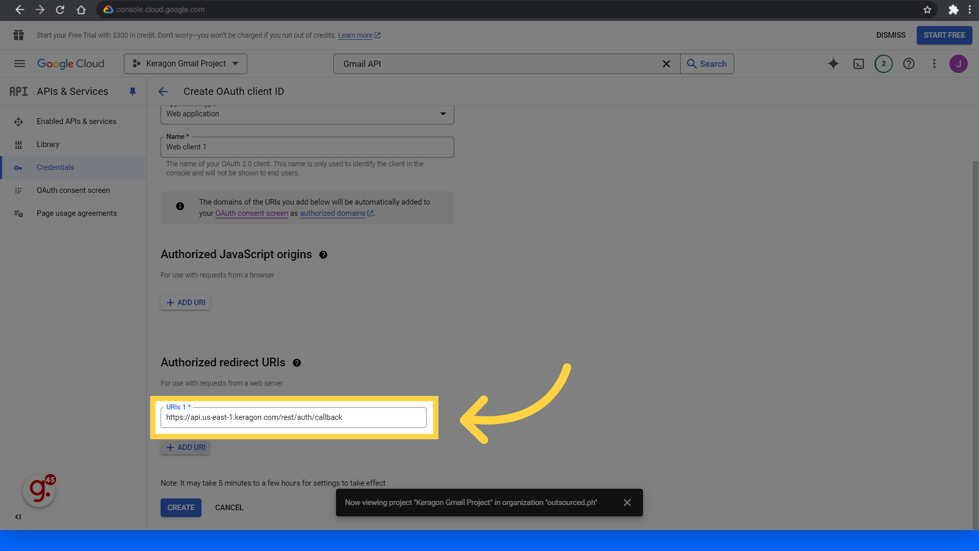The image size is (979, 551).
Task: Go back from Create OAuth client ID
Action: click(x=163, y=92)
